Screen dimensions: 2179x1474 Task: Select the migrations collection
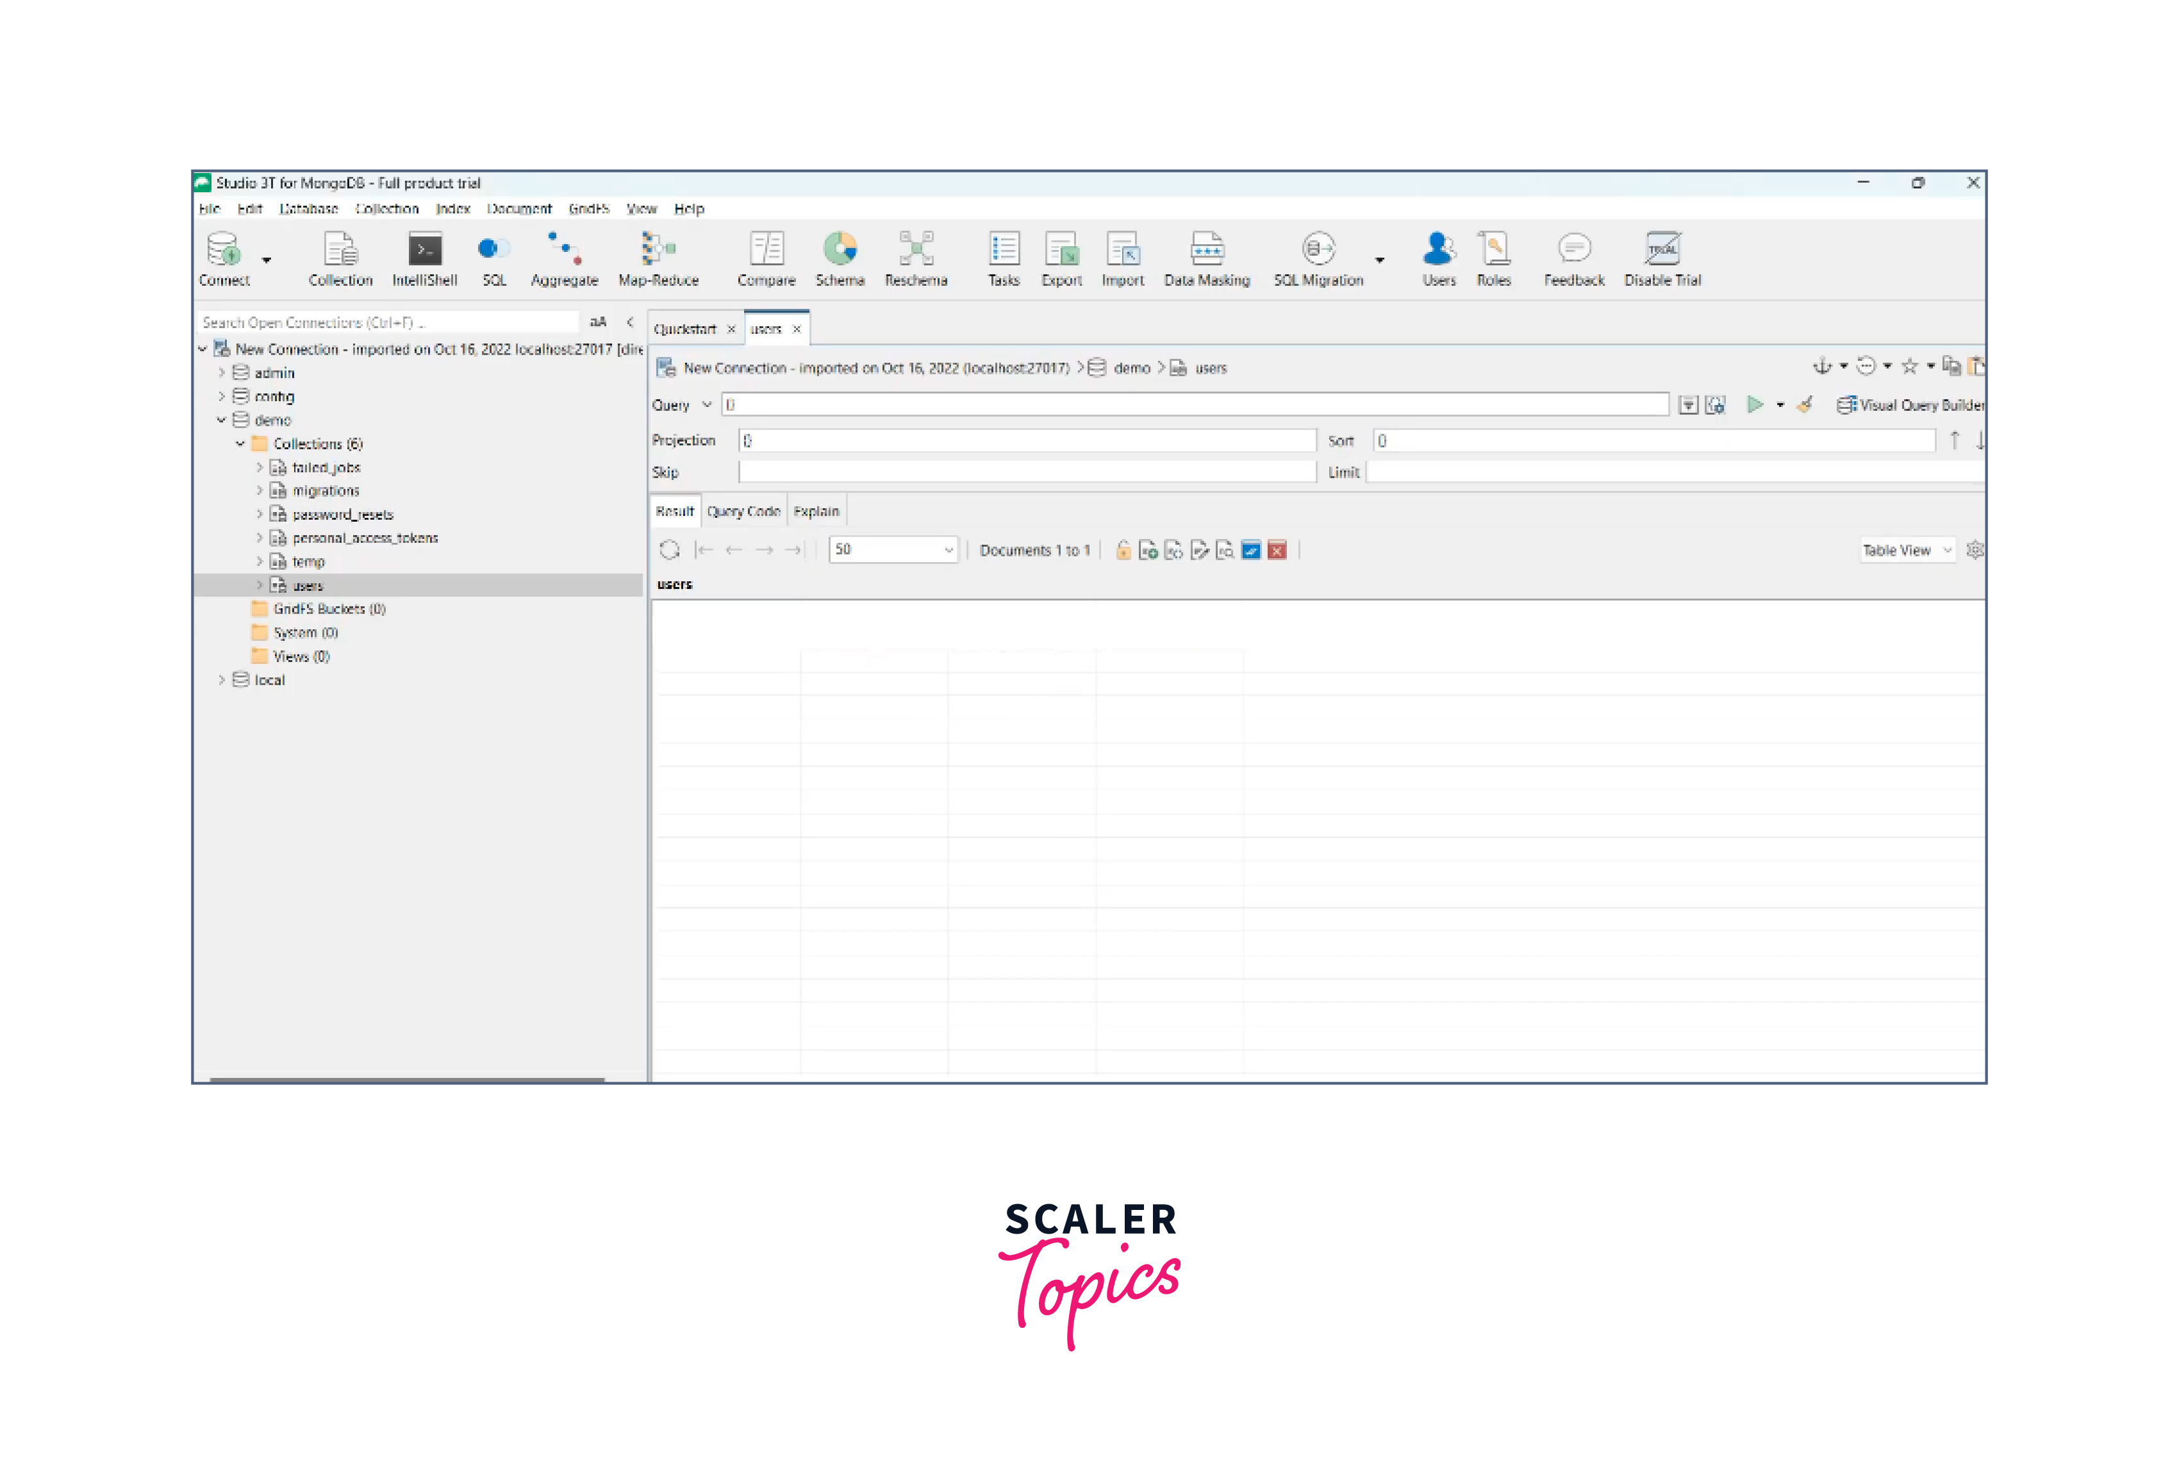tap(326, 490)
